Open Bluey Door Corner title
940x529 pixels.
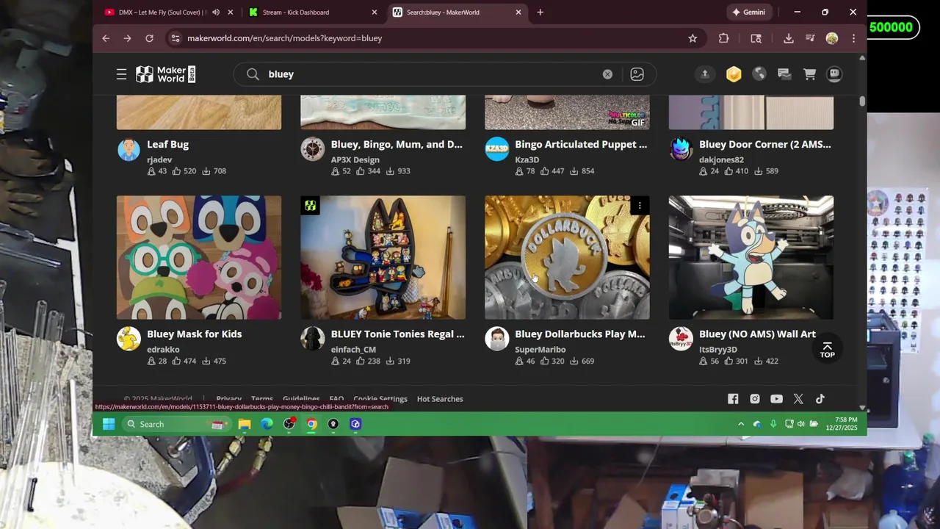coord(765,145)
